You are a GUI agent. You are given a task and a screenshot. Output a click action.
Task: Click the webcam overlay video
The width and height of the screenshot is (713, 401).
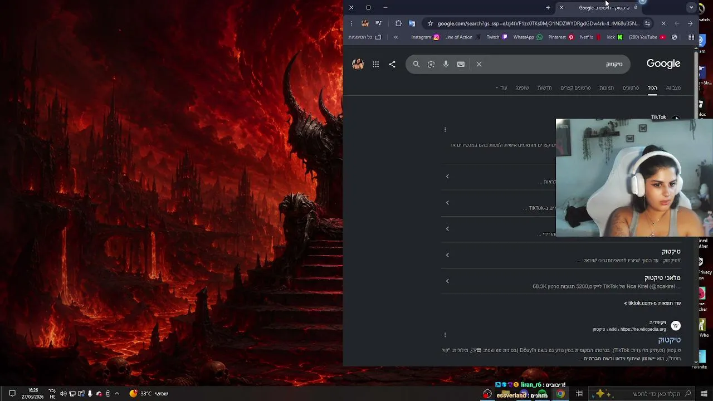[634, 178]
